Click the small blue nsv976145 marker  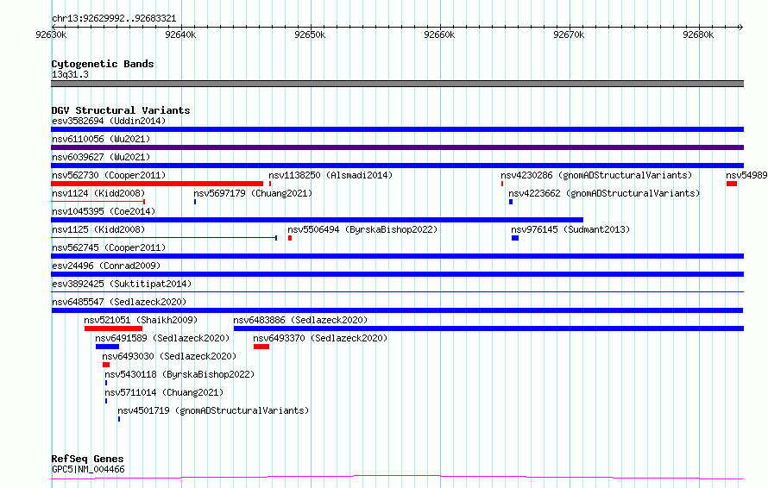point(515,238)
